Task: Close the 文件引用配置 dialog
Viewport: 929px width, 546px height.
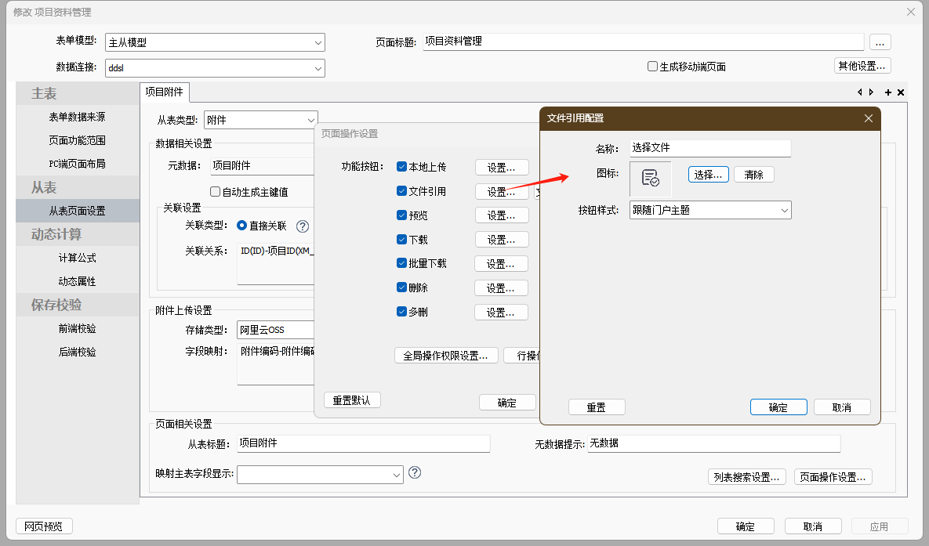Action: click(x=868, y=118)
